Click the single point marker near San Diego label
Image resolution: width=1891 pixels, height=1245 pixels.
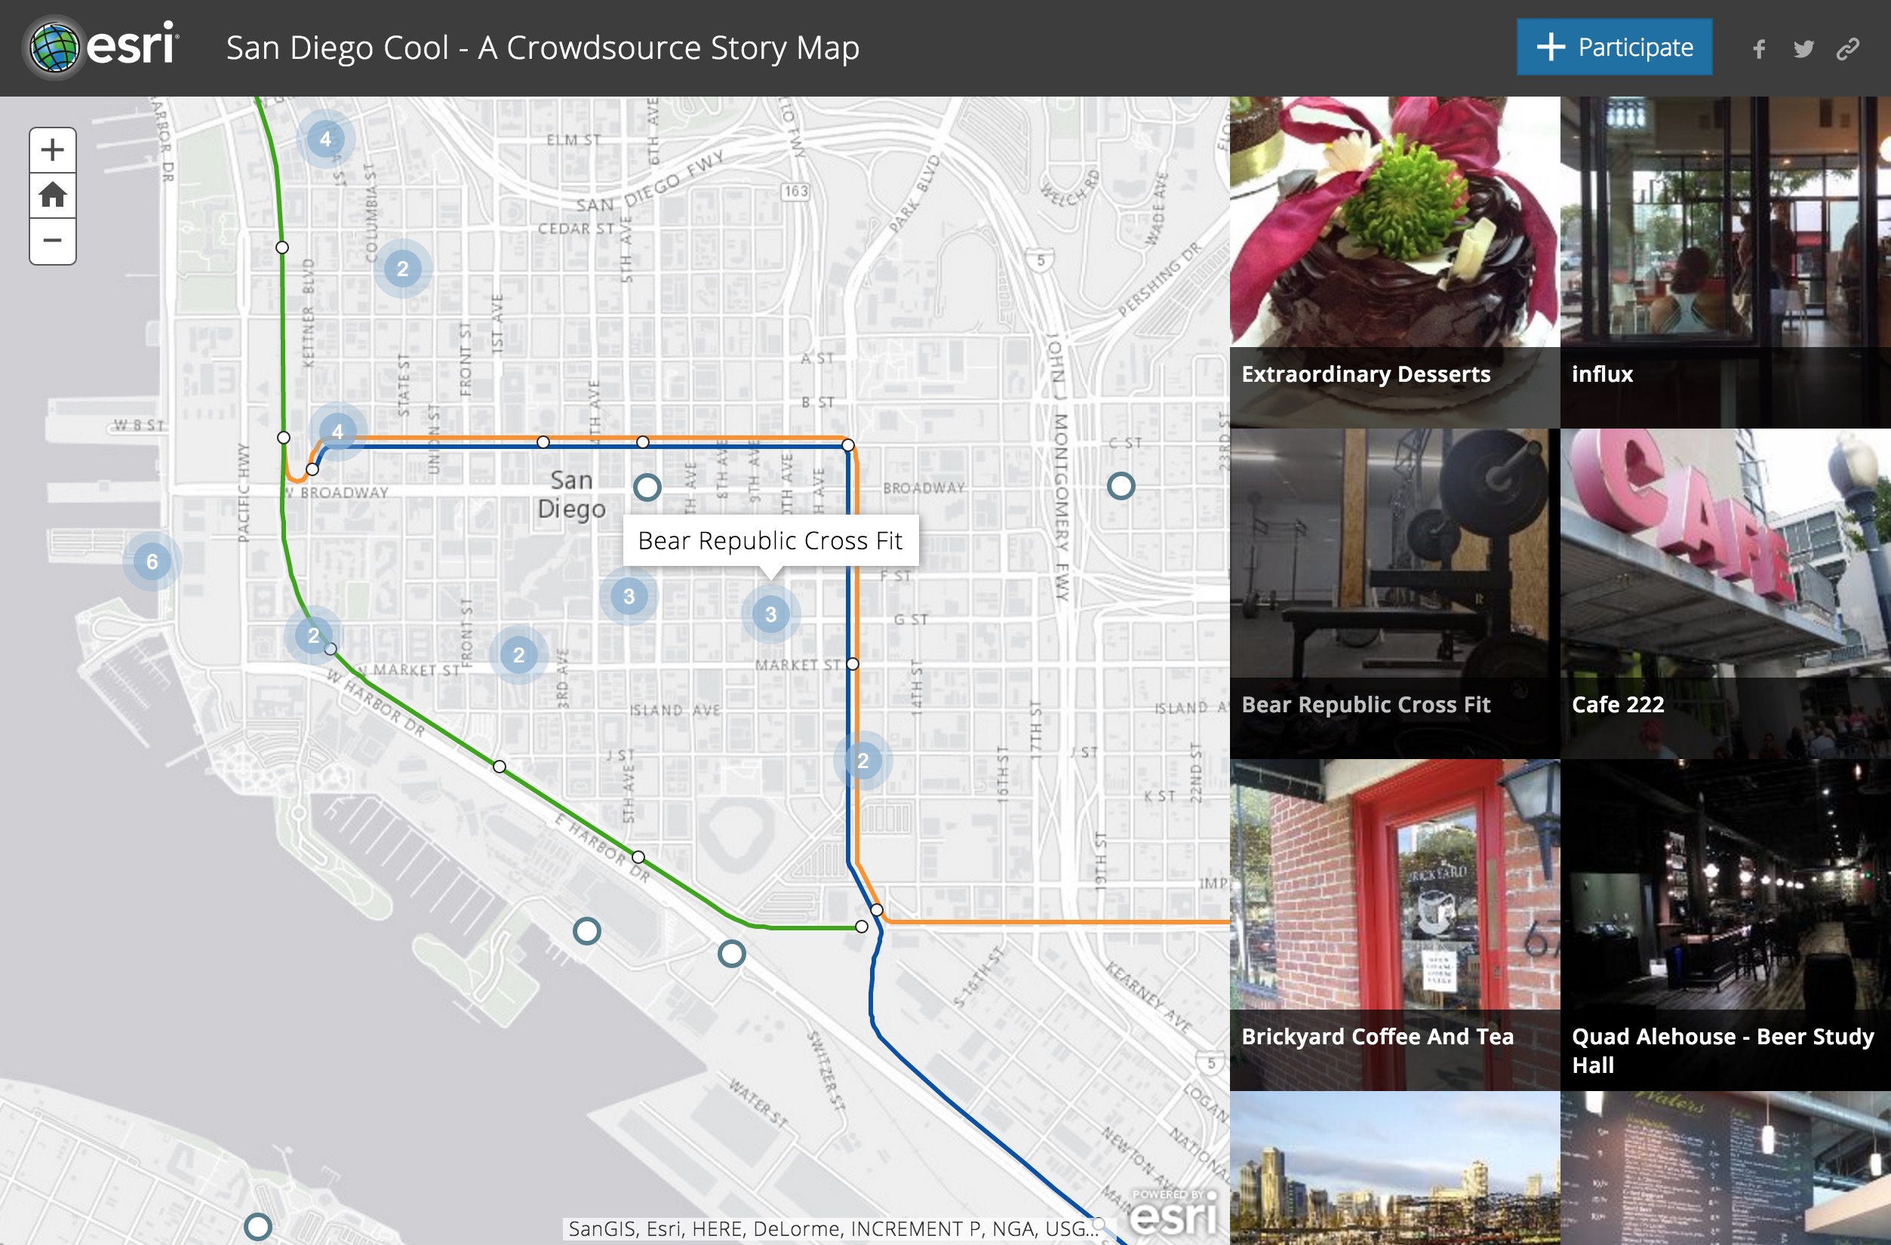point(647,487)
